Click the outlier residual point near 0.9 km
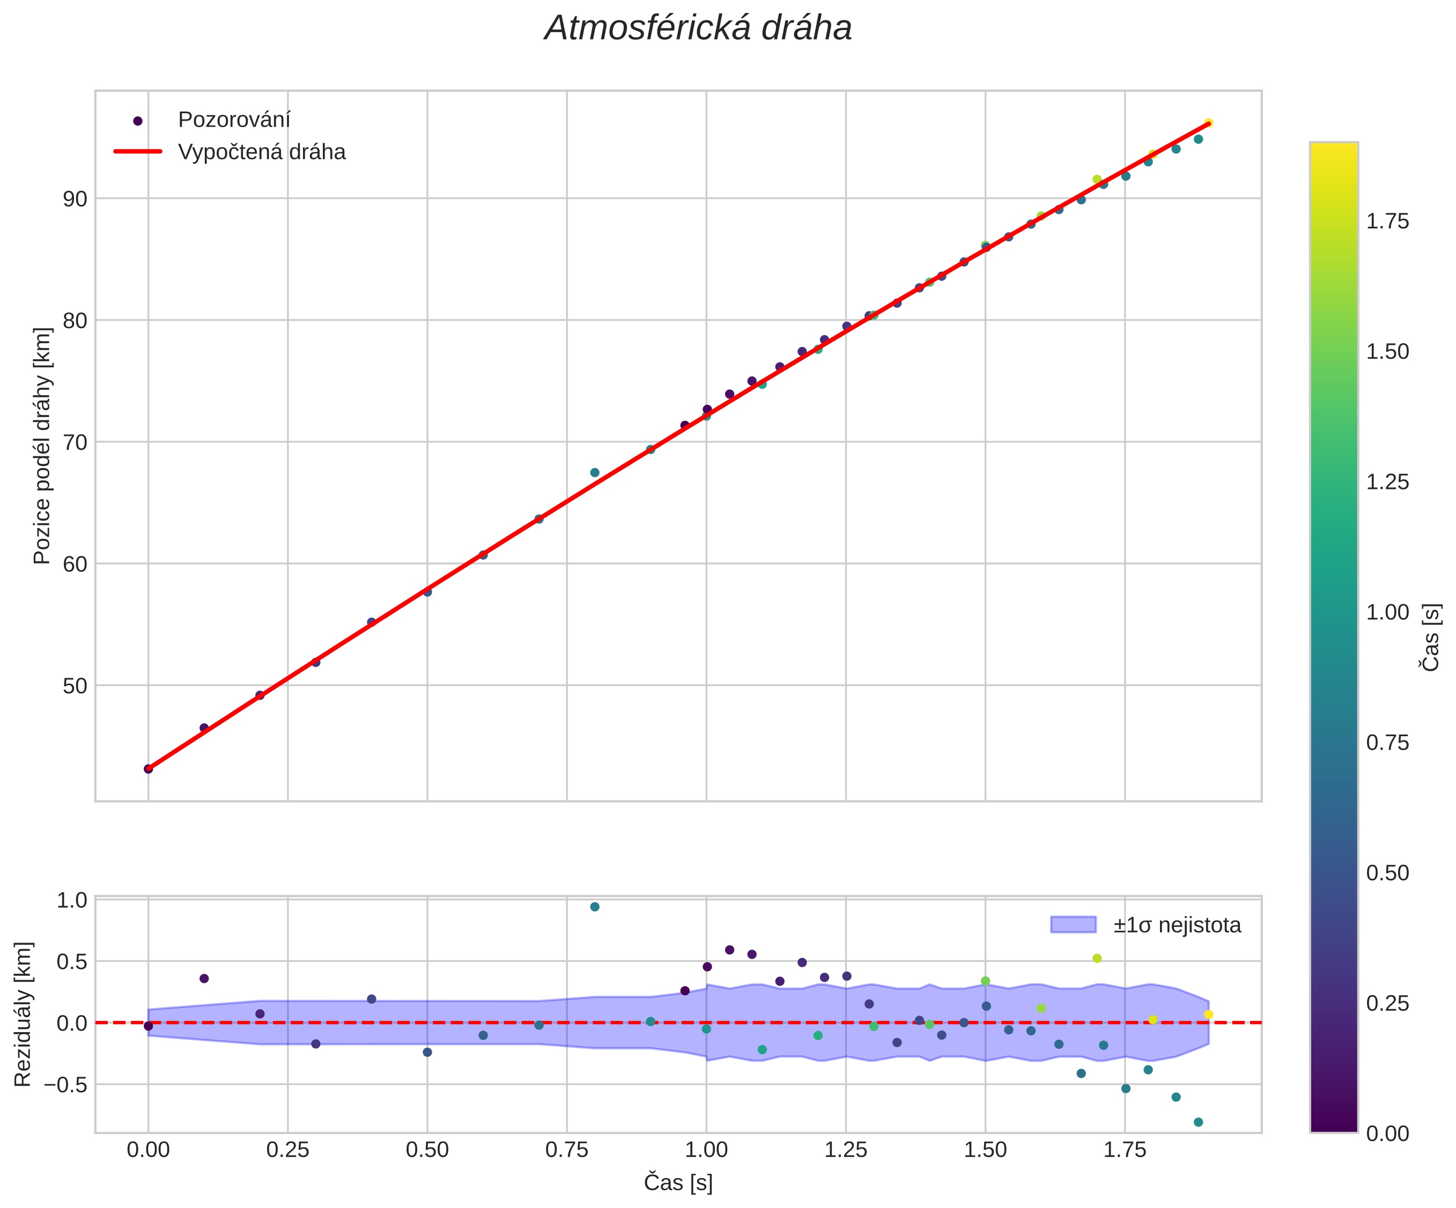 coord(594,907)
